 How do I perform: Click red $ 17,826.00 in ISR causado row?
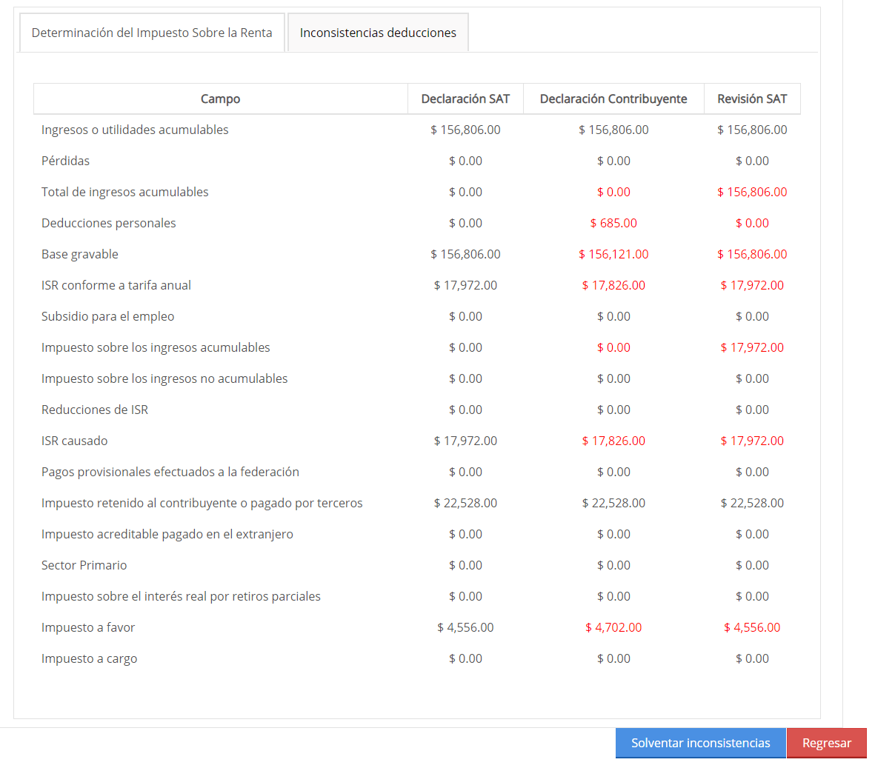(613, 441)
